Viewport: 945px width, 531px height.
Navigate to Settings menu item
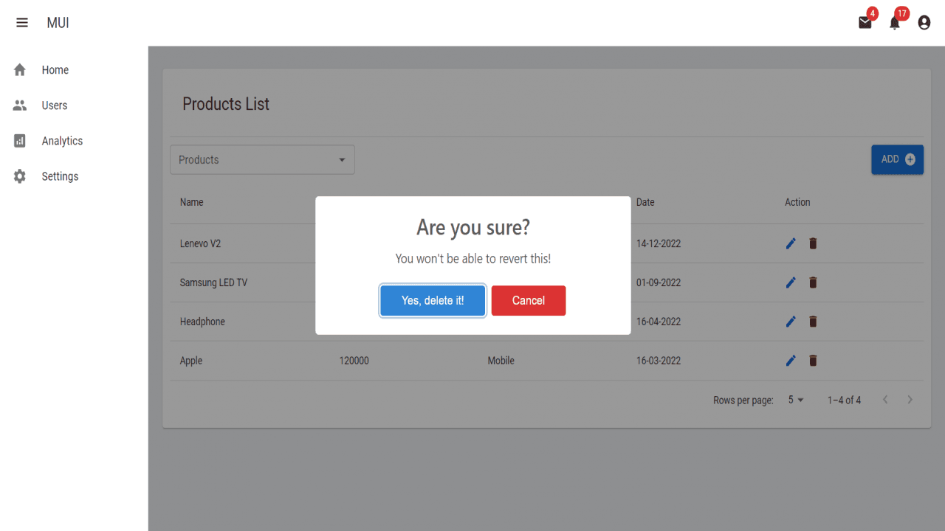point(74,176)
